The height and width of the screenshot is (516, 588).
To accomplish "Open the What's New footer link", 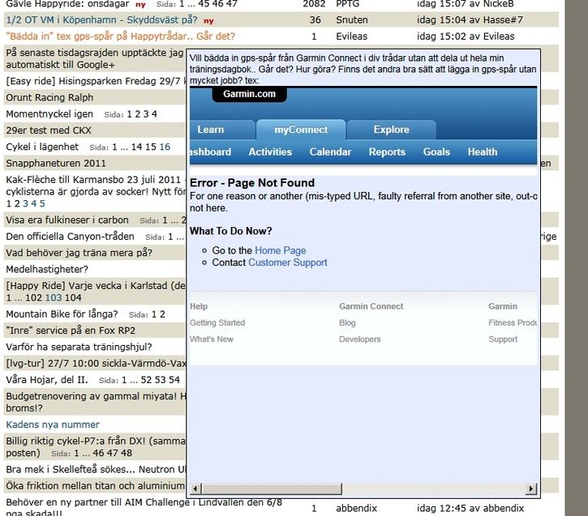I will click(x=212, y=339).
